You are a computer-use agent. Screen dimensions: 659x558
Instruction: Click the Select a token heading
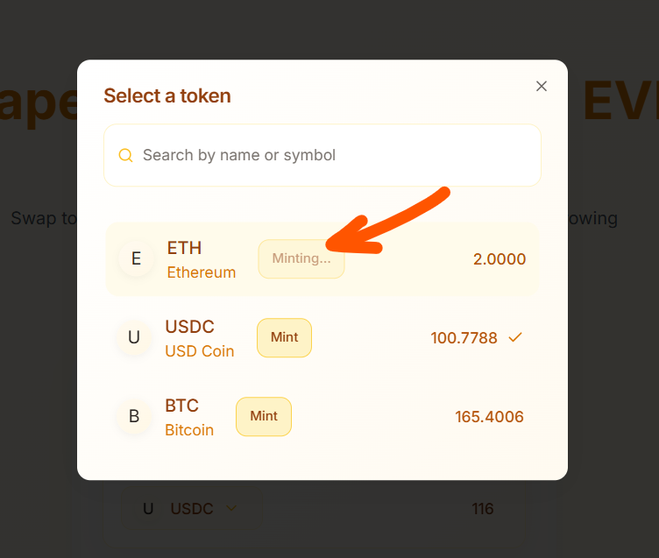(x=167, y=95)
